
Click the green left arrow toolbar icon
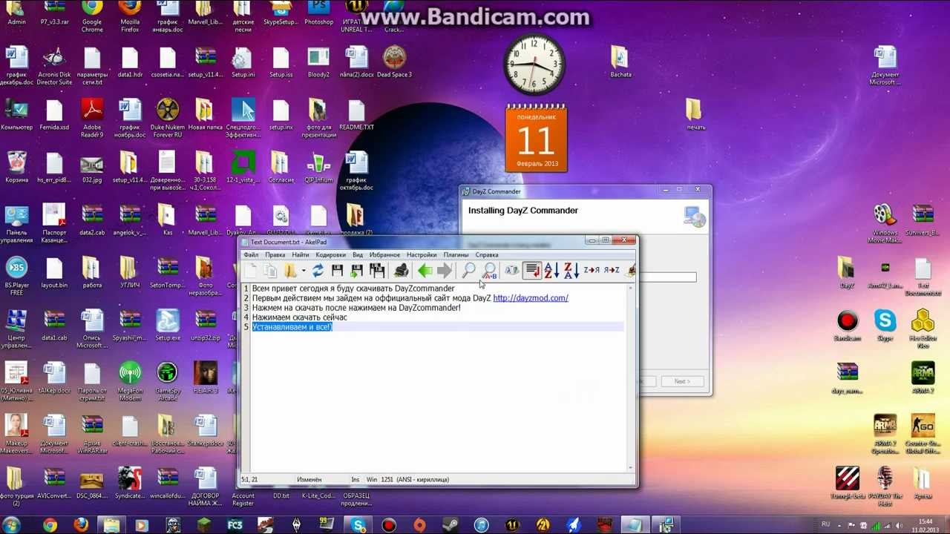pyautogui.click(x=425, y=271)
